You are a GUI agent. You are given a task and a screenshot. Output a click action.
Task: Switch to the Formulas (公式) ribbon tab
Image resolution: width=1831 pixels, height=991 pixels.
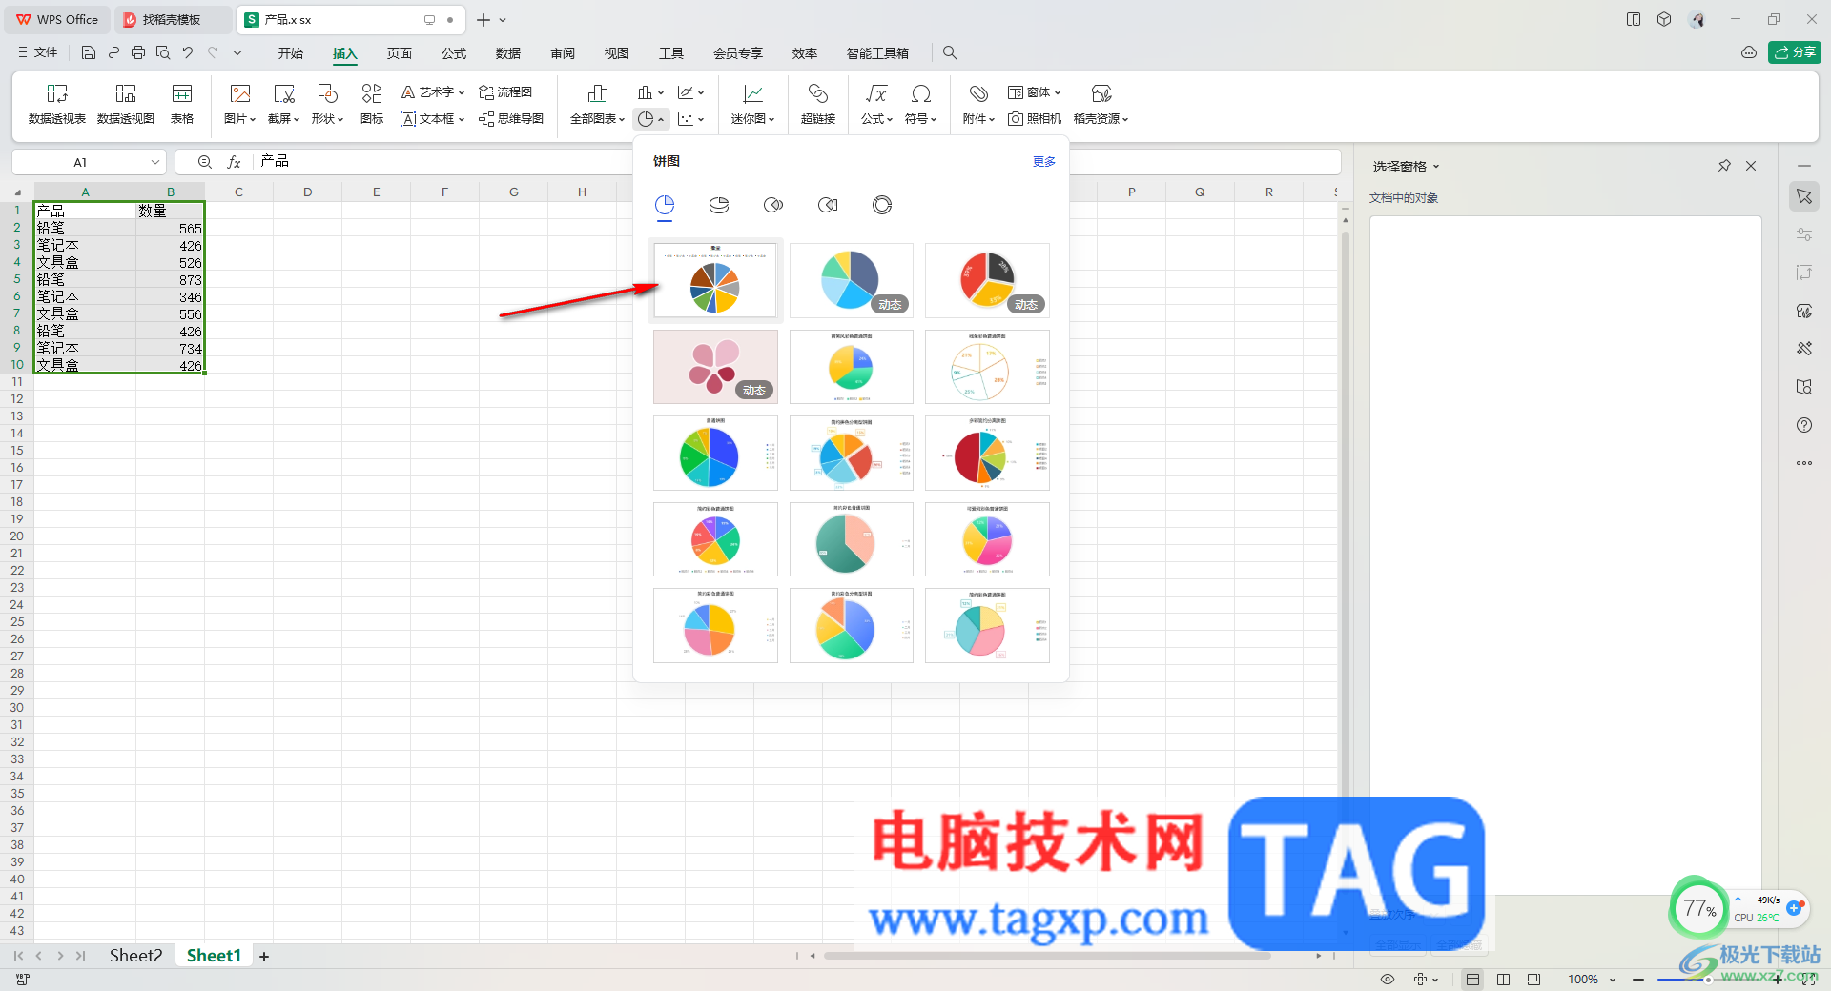(x=454, y=53)
